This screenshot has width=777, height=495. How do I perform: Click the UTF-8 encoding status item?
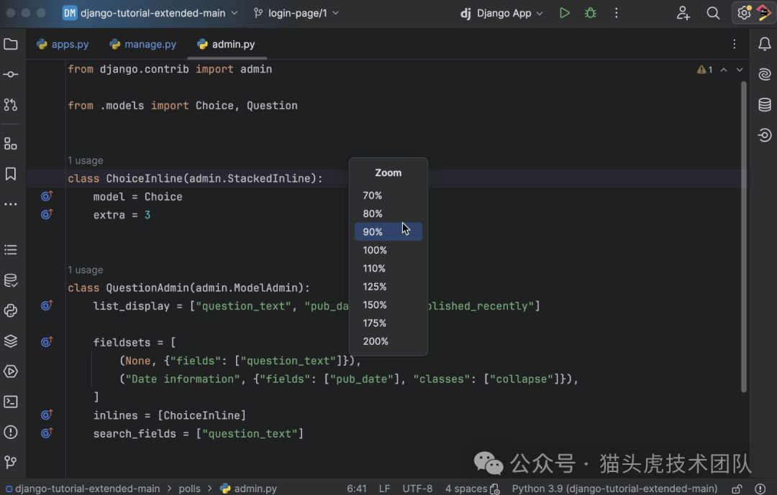[417, 489]
